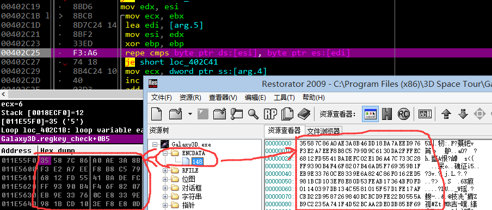Open the dropdown arrow beside the Open icon
Viewport: 492px width, 210px height.
[190, 114]
